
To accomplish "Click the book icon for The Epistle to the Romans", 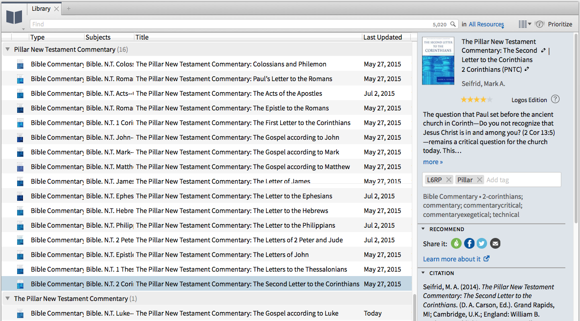I will tap(21, 108).
